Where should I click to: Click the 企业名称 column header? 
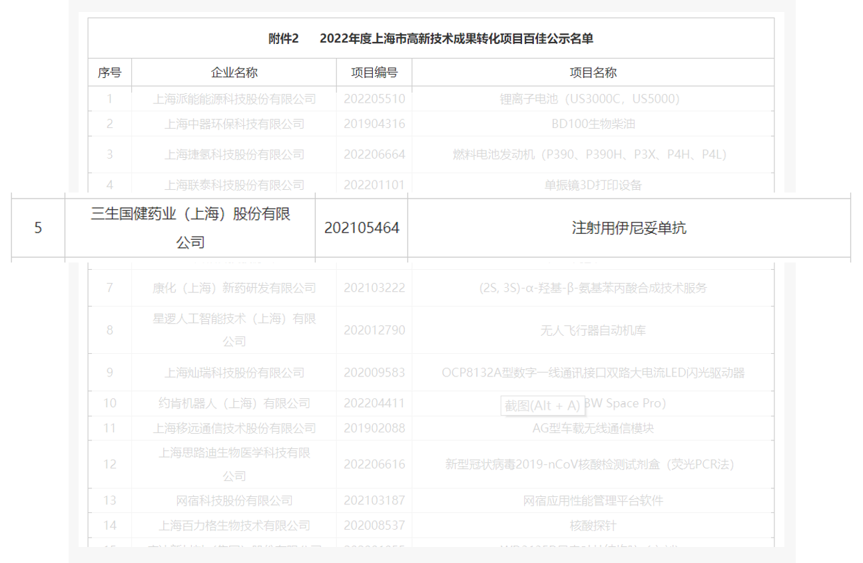coord(234,73)
